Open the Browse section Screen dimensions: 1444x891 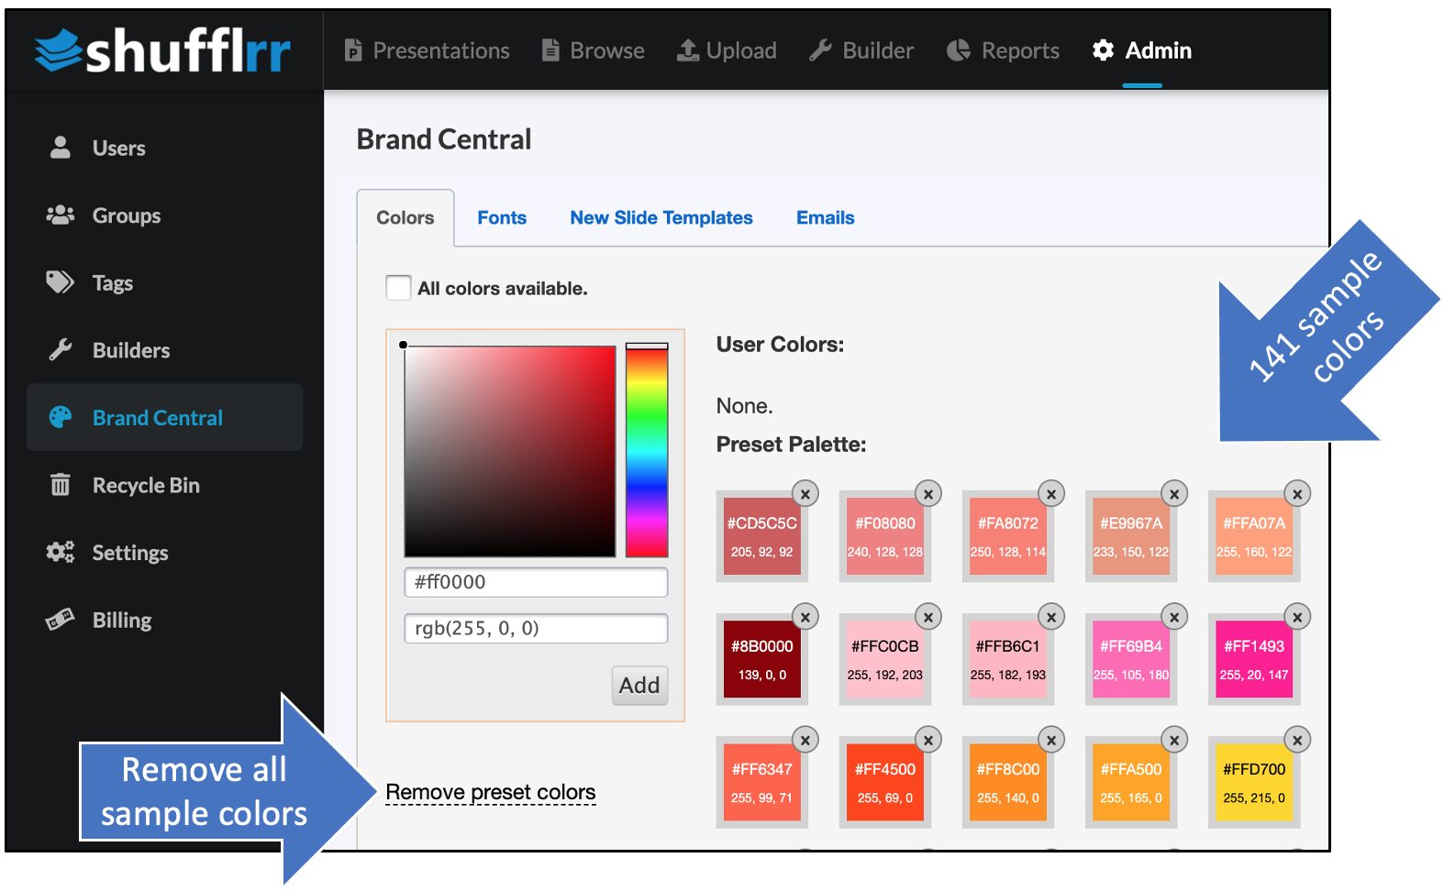click(x=594, y=50)
